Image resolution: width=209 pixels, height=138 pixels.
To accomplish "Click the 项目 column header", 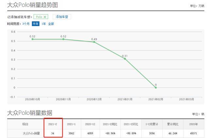I will (25, 124).
